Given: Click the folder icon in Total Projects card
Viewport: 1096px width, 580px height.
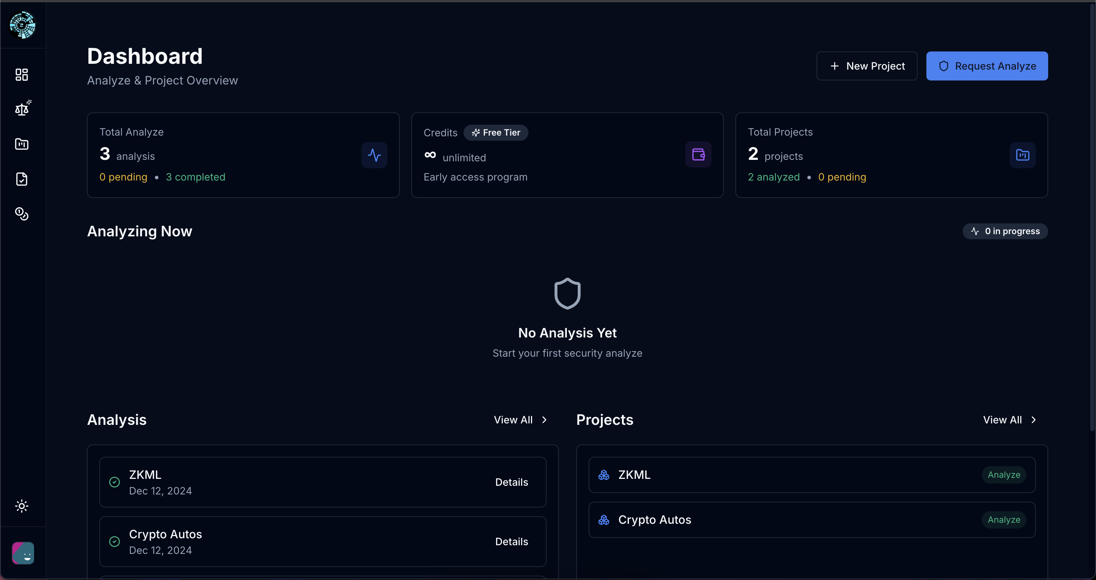Looking at the screenshot, I should click(x=1022, y=155).
